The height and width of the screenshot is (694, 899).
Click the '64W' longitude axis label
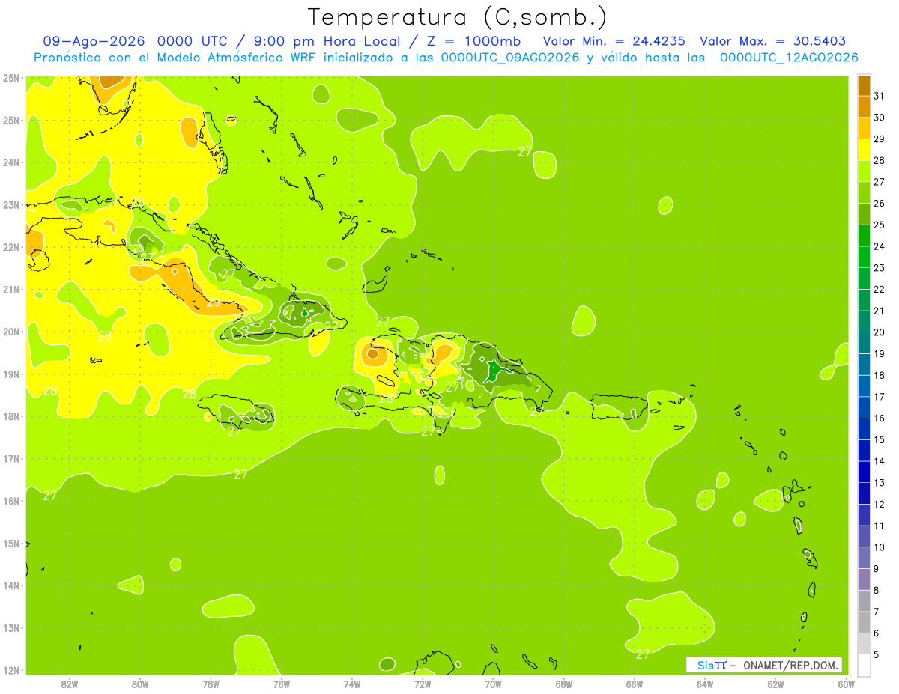tap(705, 684)
